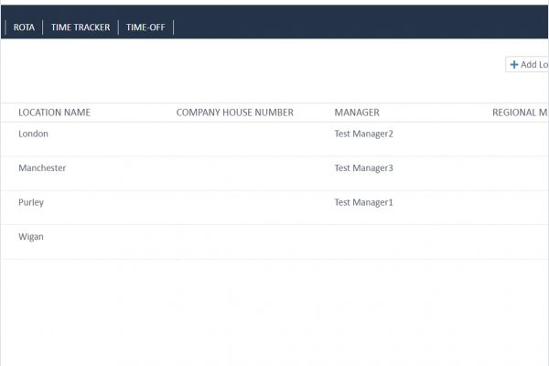Click Test Manager2 in London row

(x=363, y=134)
